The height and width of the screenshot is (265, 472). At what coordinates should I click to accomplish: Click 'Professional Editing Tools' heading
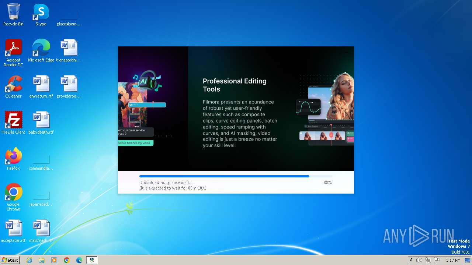[x=235, y=85]
